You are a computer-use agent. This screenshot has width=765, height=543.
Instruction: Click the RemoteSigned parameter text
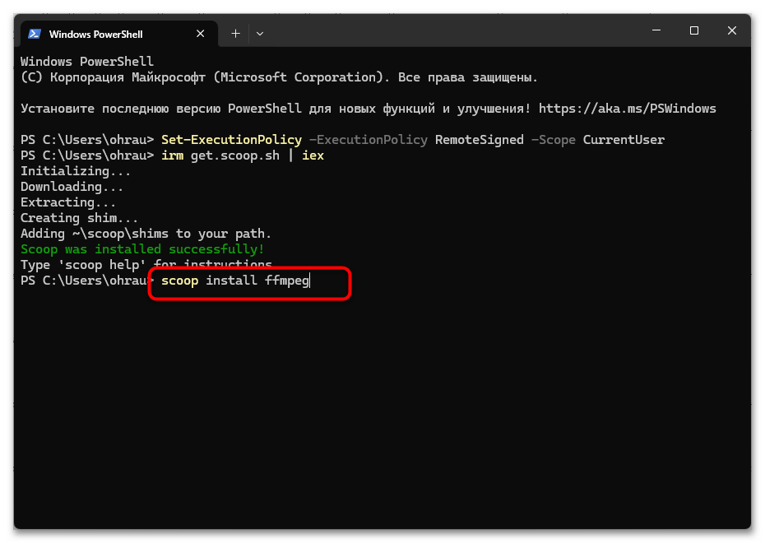[479, 139]
